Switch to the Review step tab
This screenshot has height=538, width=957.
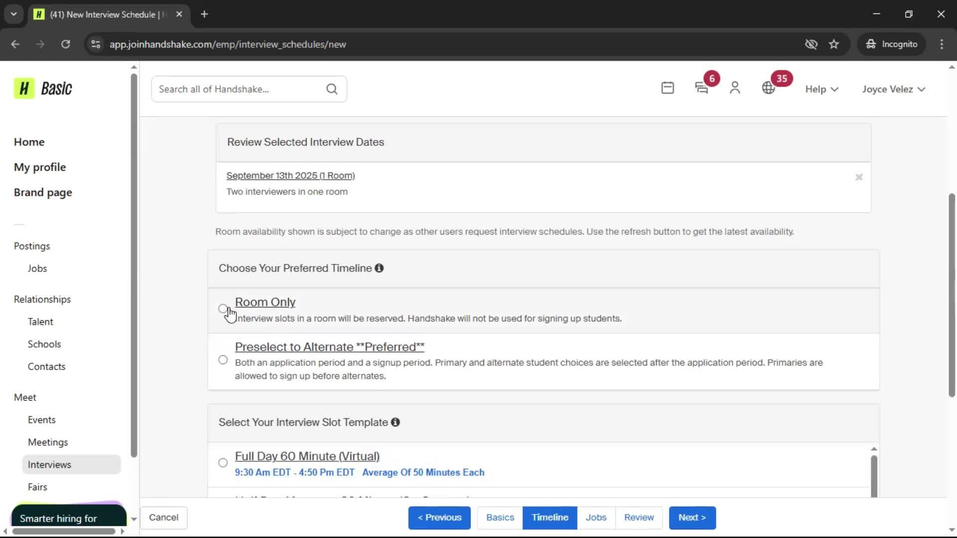tap(639, 518)
